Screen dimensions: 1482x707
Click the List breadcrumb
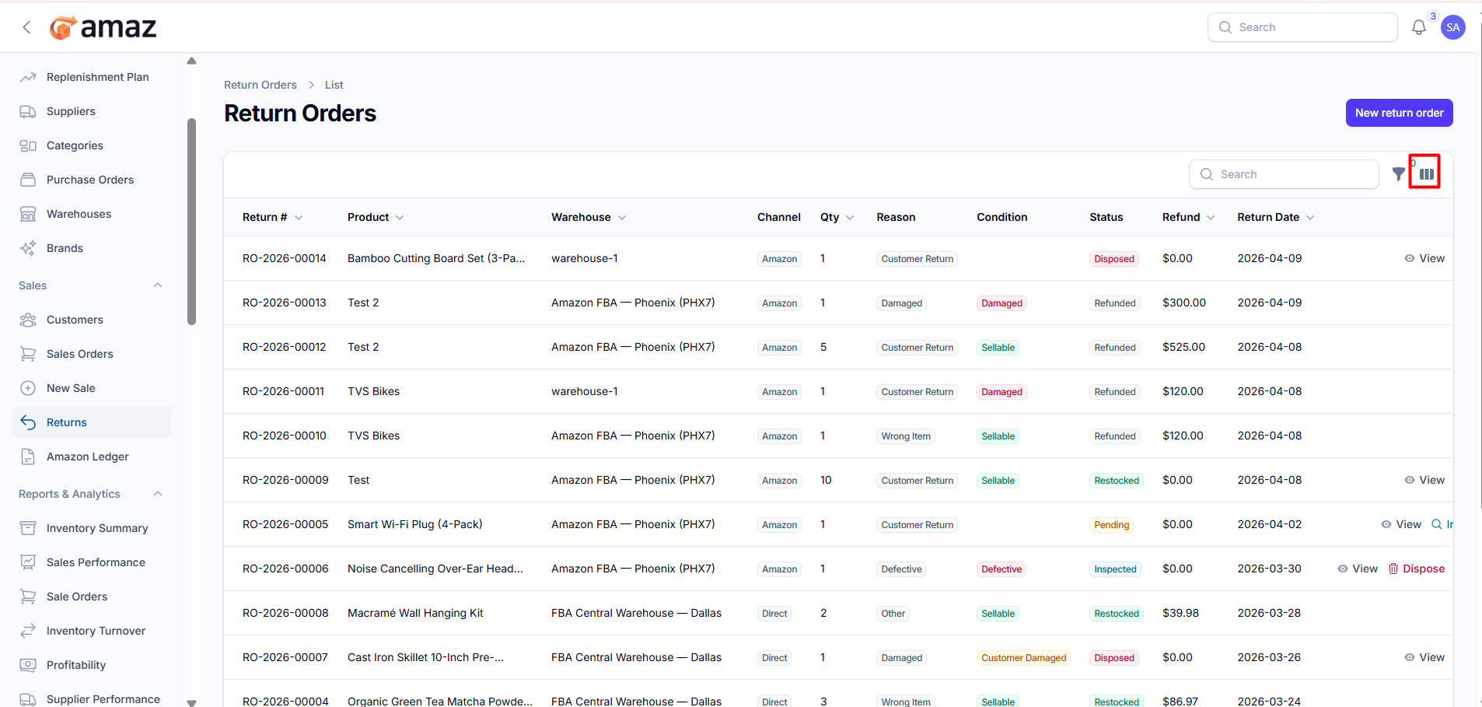[334, 85]
